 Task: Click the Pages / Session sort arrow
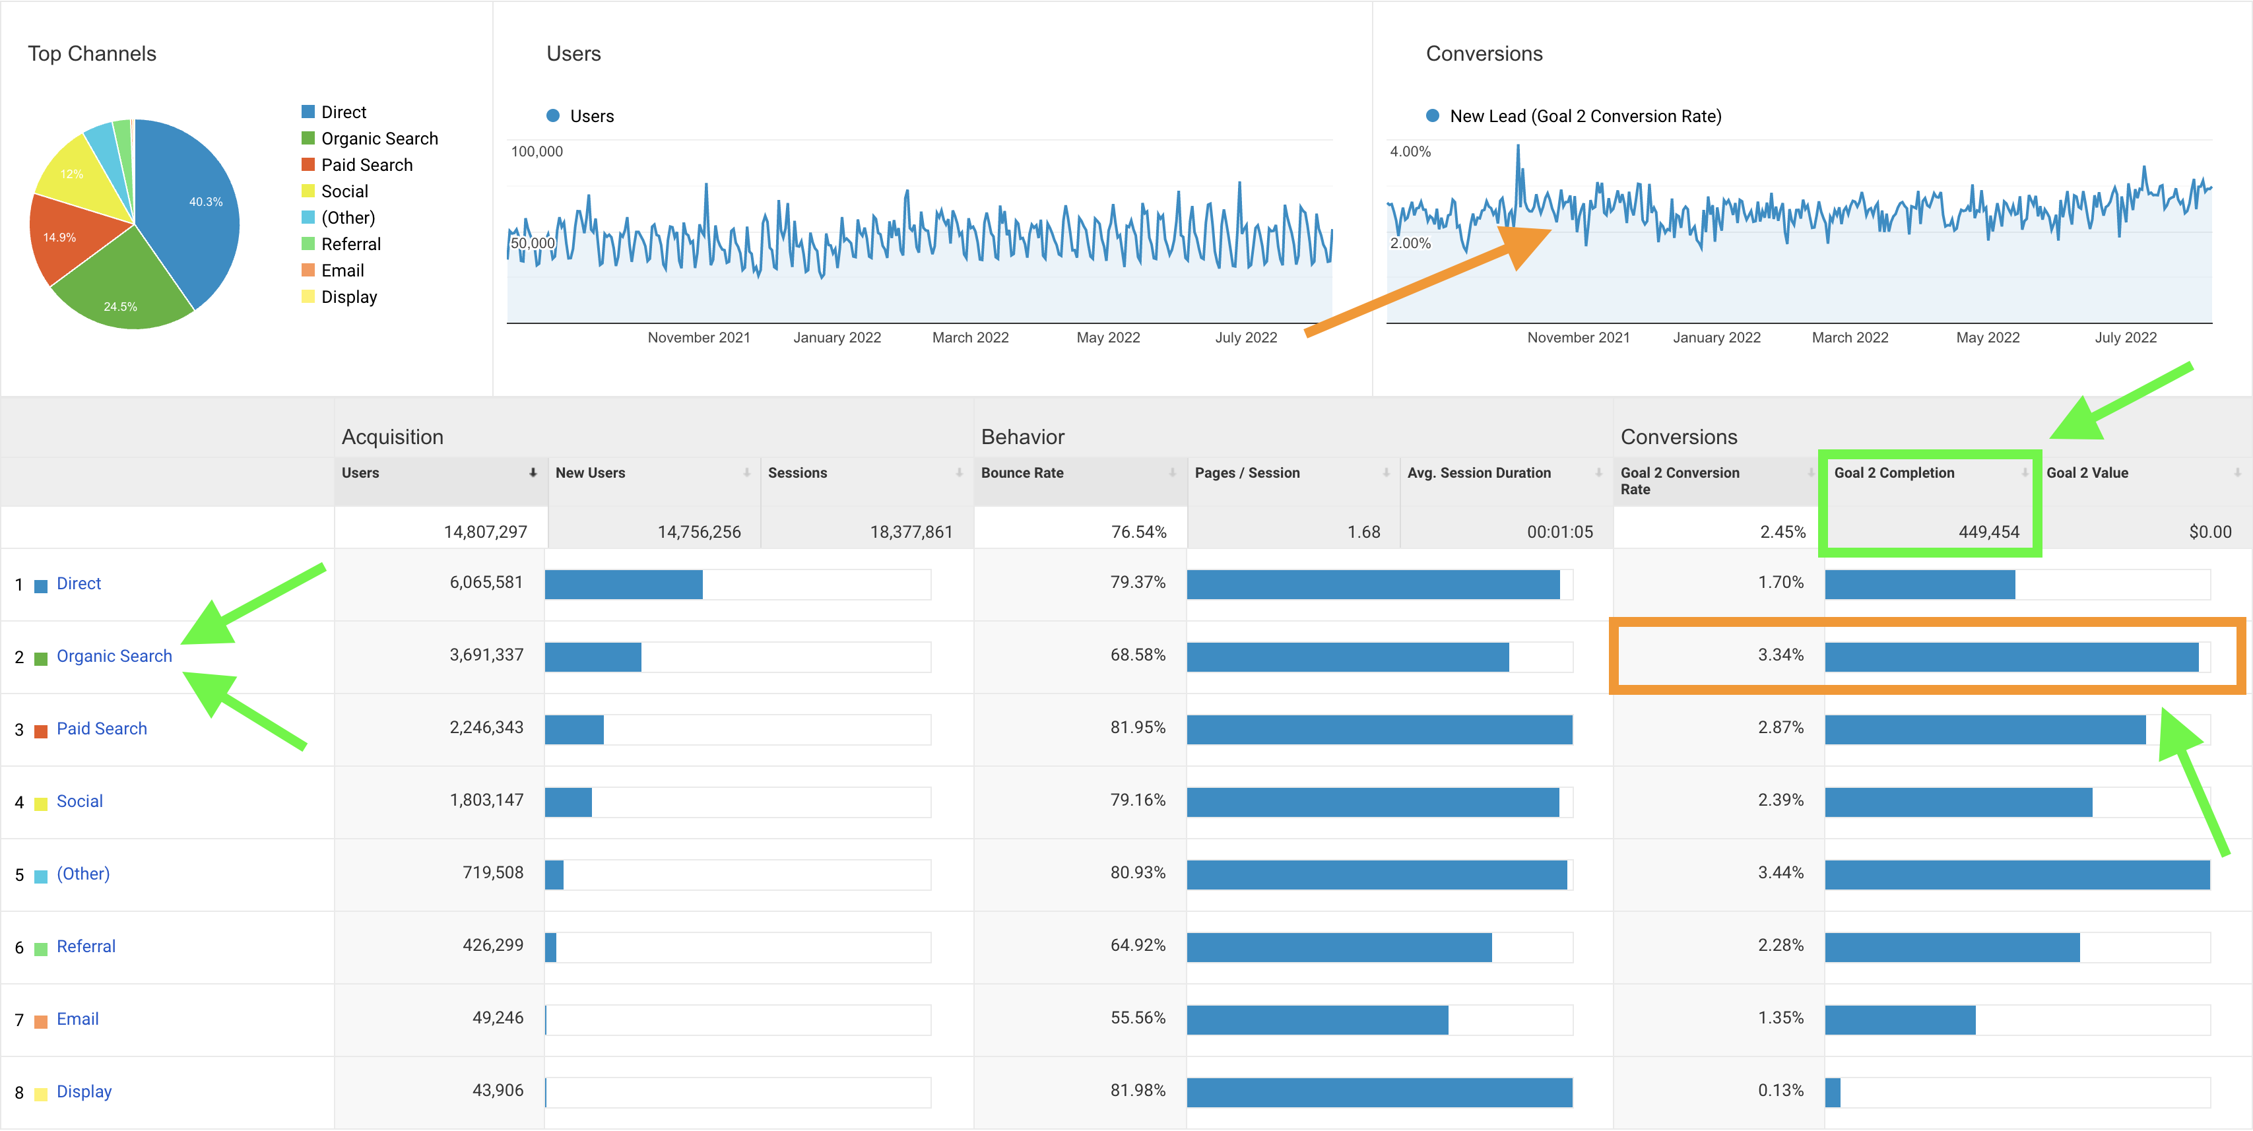click(x=1385, y=472)
